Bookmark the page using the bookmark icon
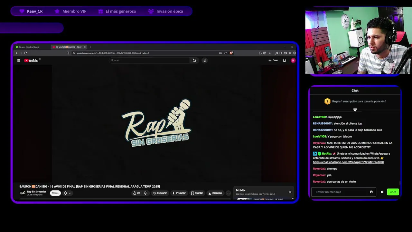 pyautogui.click(x=68, y=53)
